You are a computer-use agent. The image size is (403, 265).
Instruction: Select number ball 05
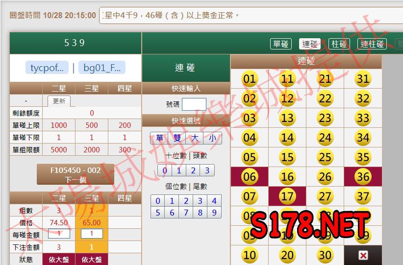(x=250, y=157)
